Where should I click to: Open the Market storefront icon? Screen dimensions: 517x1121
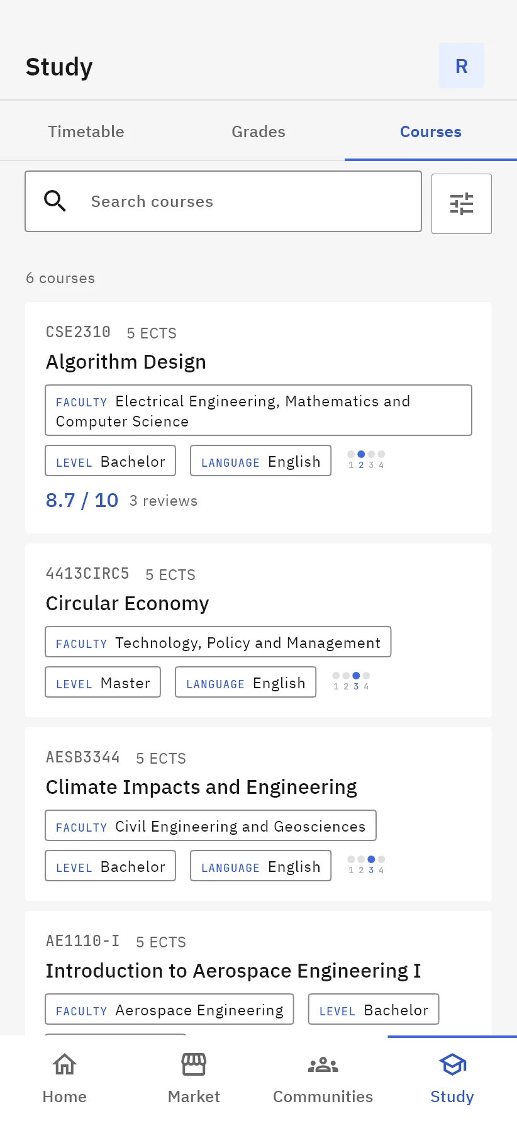click(194, 1064)
